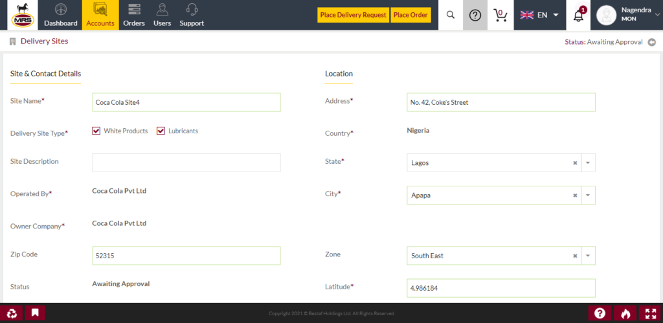Toggle fullscreen with footer expand icon
This screenshot has height=323, width=663.
coord(650,313)
